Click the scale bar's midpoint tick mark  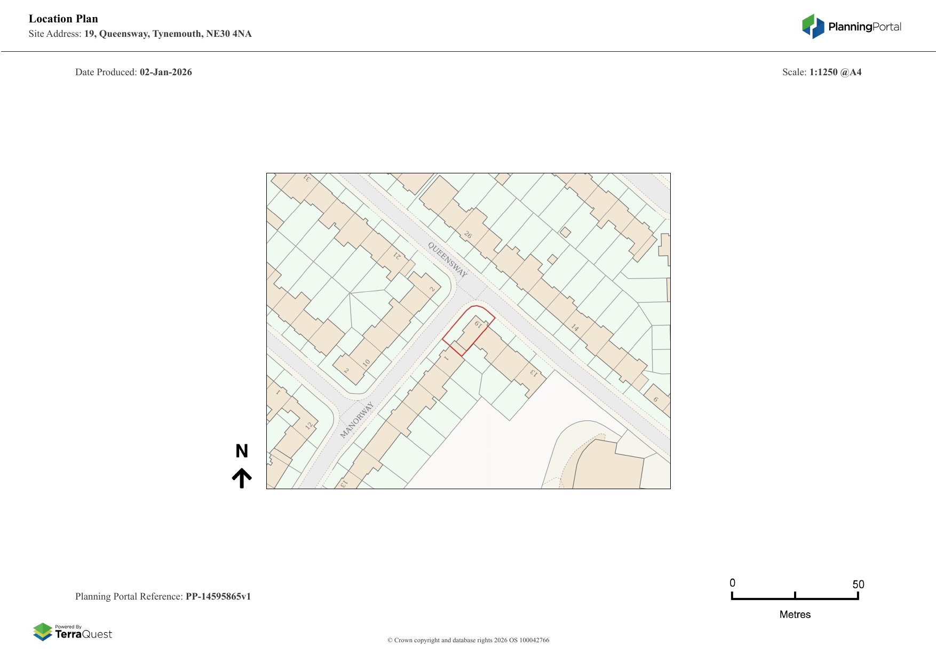coord(795,595)
